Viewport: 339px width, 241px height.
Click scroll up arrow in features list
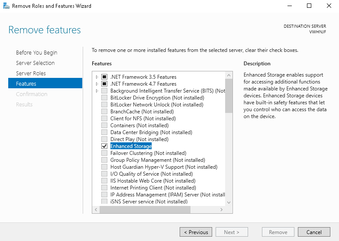229,75
